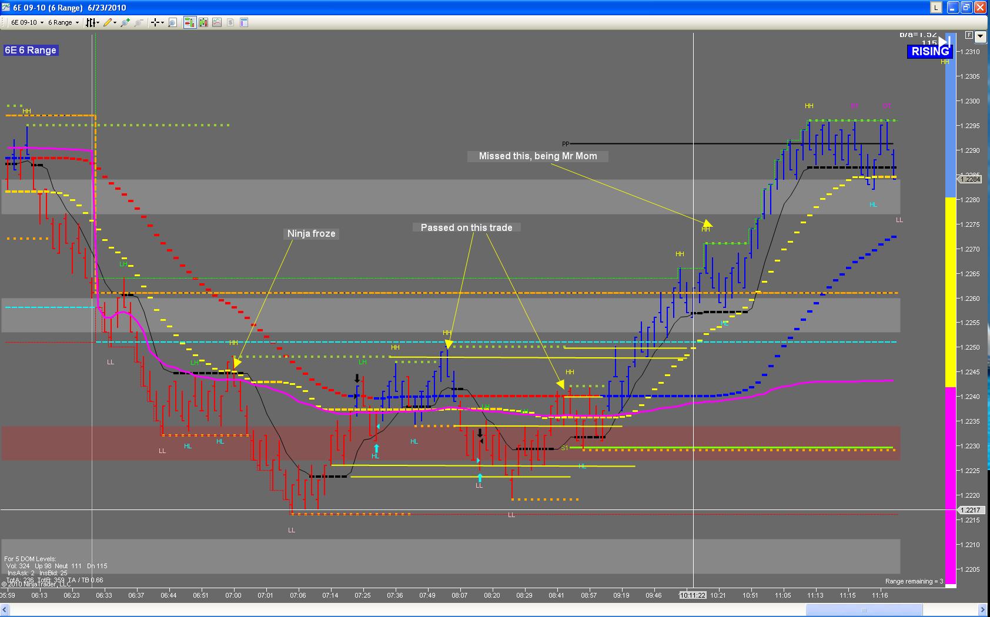Open the black triangle dropdown by price axis
The image size is (990, 617).
(x=980, y=36)
